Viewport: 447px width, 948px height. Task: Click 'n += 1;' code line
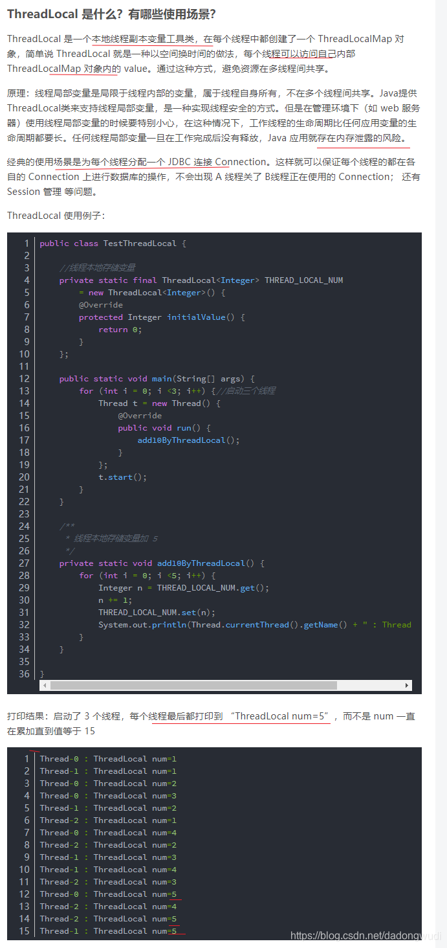pos(115,600)
